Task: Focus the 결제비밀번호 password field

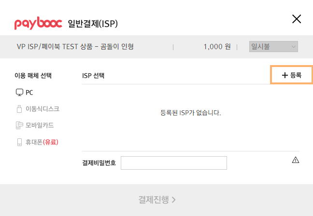Action: point(174,163)
